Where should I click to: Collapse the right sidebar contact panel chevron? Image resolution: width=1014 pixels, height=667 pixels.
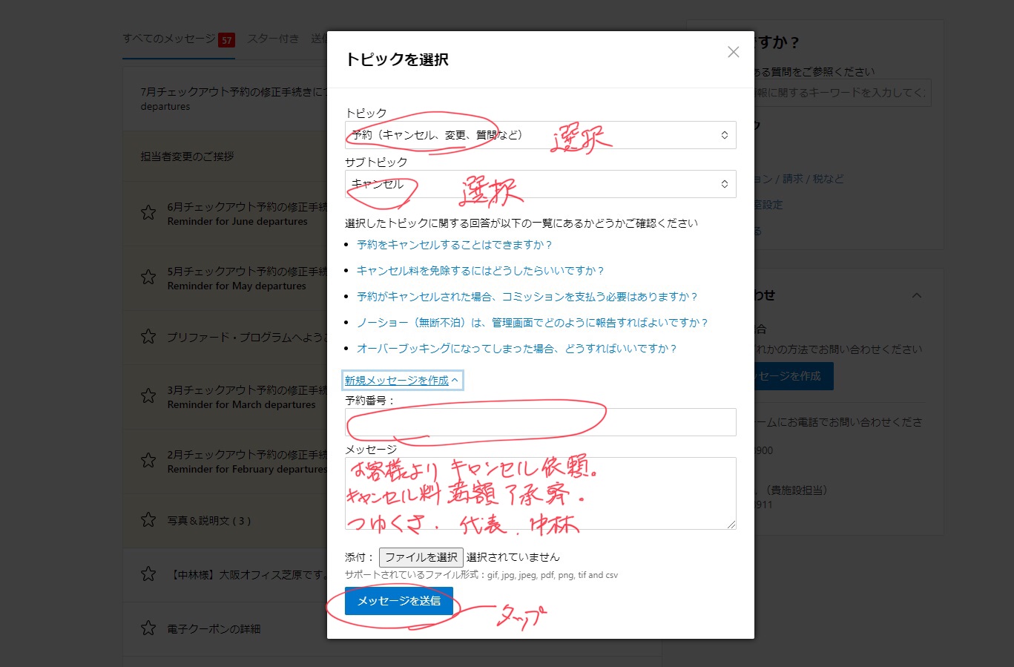pyautogui.click(x=917, y=295)
